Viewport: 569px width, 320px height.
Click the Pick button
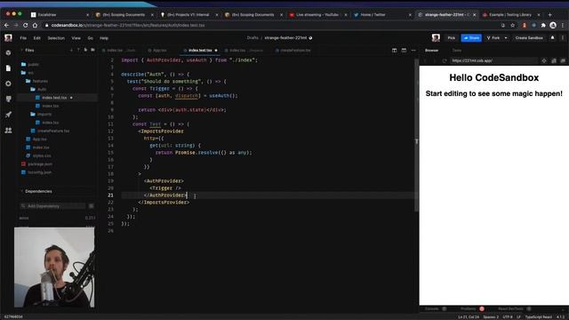click(x=451, y=37)
